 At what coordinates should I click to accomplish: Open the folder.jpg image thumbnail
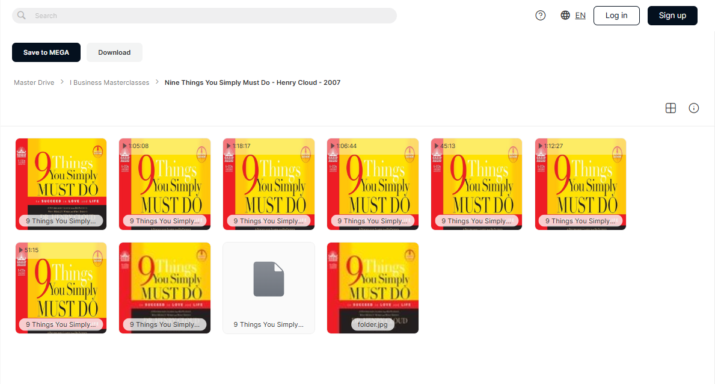[373, 288]
